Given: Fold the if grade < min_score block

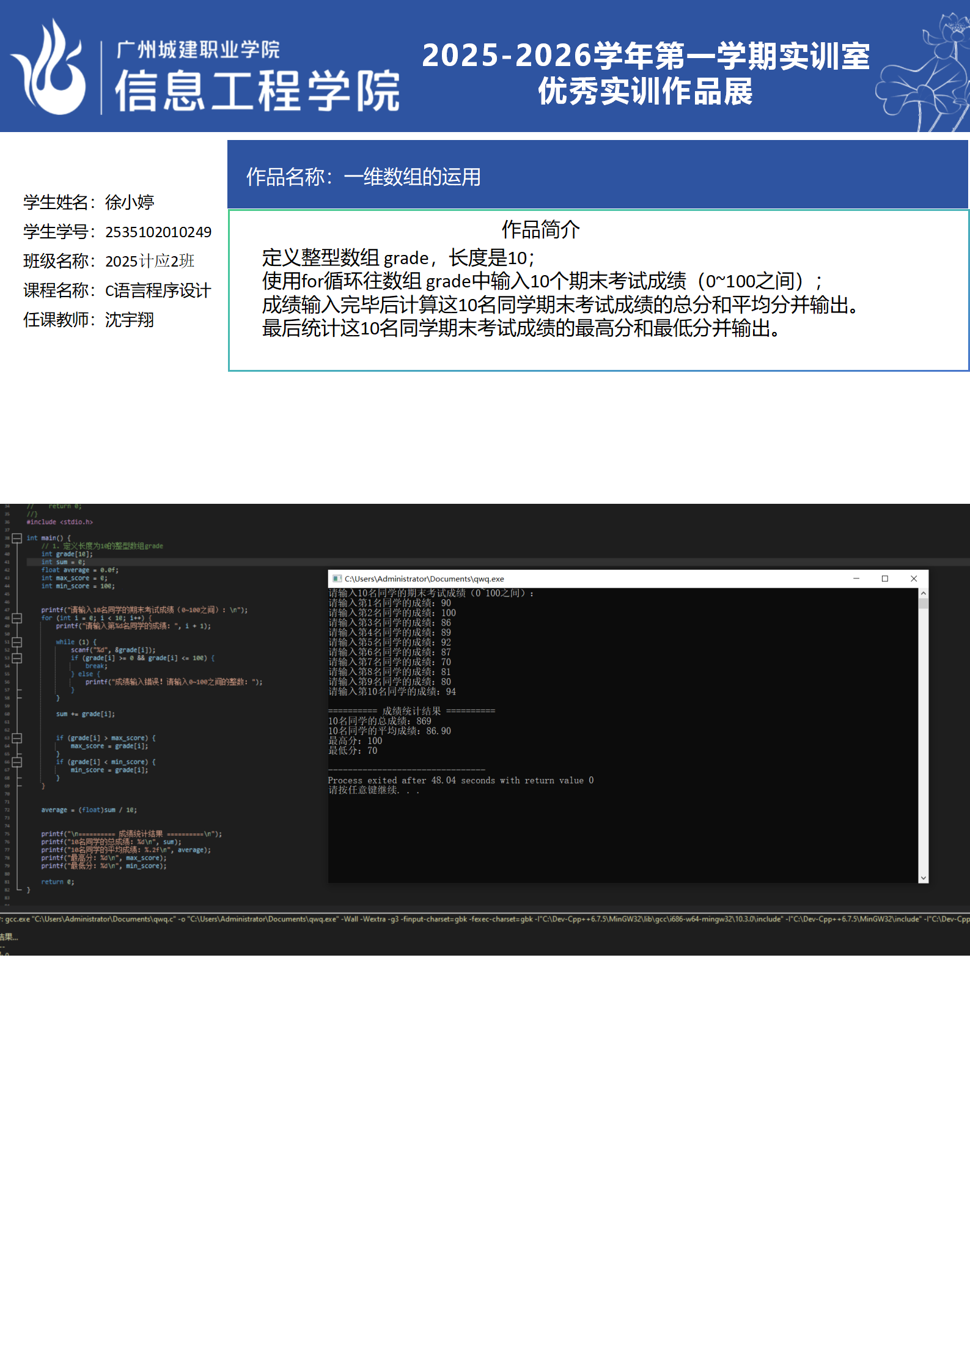Looking at the screenshot, I should click(17, 762).
